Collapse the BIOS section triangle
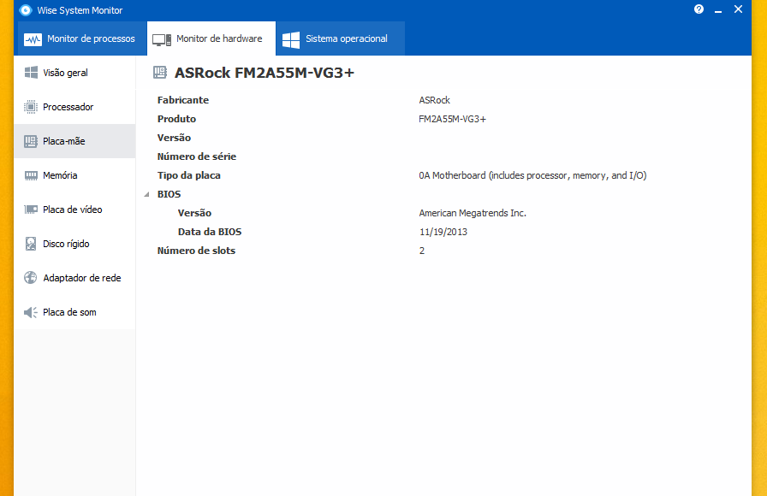The image size is (767, 496). tap(146, 194)
